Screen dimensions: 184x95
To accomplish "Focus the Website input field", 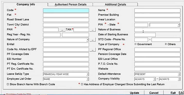I will tap(157, 69).
